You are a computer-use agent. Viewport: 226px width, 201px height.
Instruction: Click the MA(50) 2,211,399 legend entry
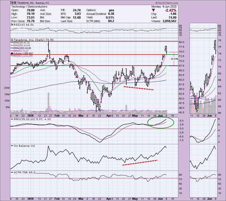[23, 56]
